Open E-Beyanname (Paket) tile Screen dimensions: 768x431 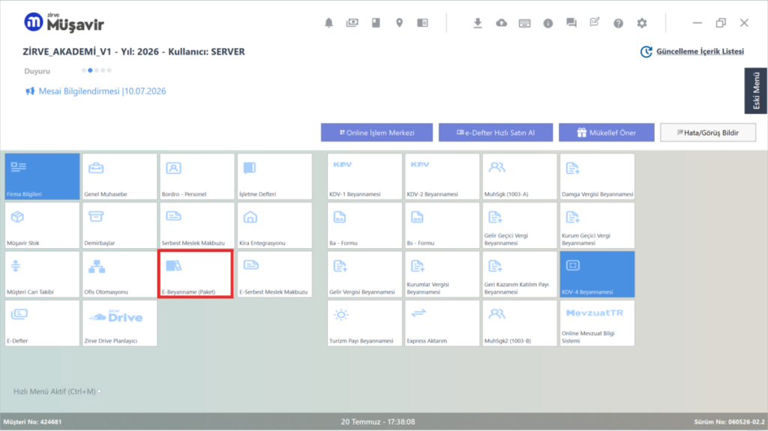[196, 274]
